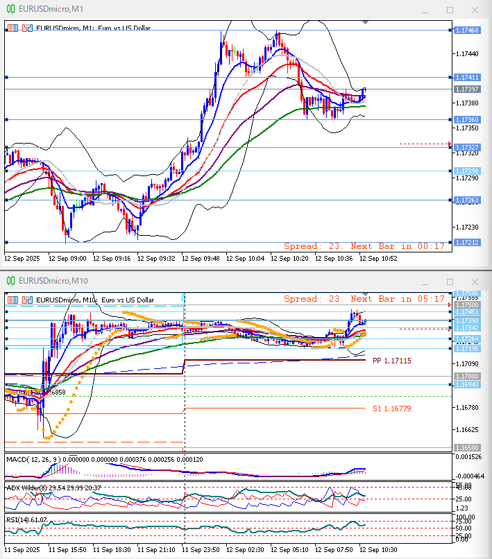This screenshot has width=492, height=559.
Task: Open the one-click trading panel icon in M1 chart
Action: 13,28
